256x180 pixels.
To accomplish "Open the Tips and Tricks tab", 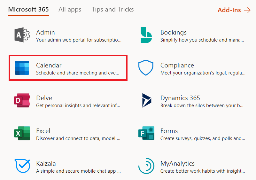I will click(112, 10).
